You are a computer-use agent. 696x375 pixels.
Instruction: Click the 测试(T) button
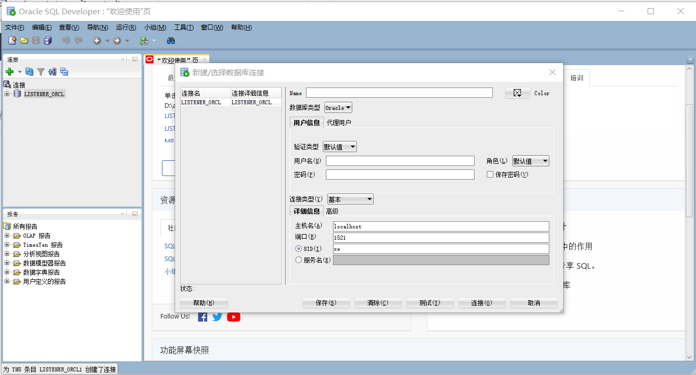(430, 303)
